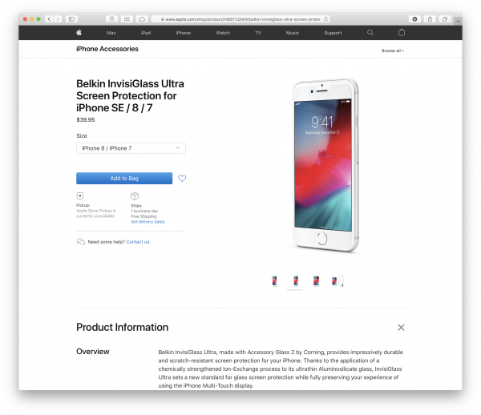Open the iPhone menu item
Viewport: 481px width, 415px height.
point(184,33)
